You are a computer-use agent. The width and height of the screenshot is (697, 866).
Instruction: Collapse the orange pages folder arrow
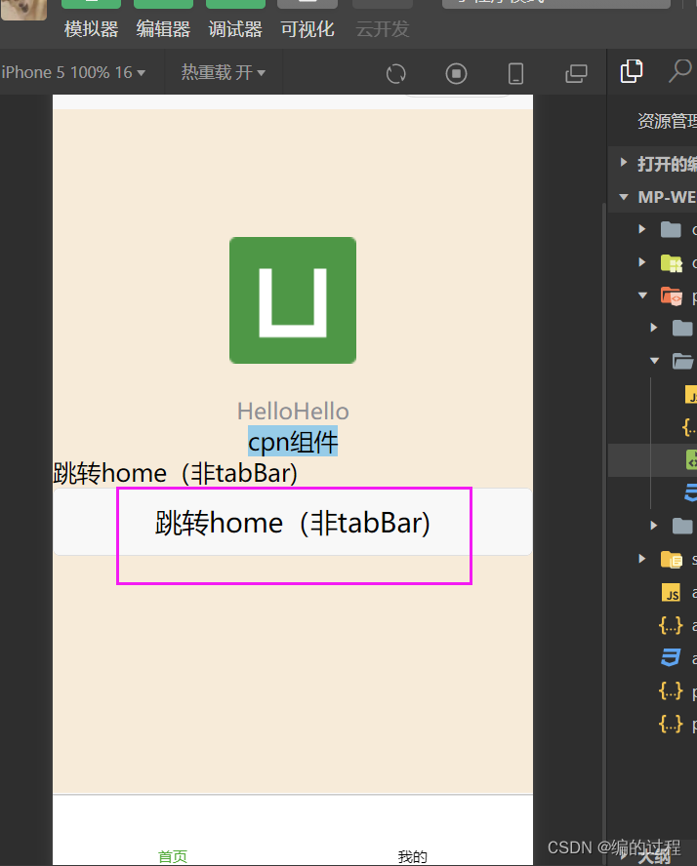[642, 295]
